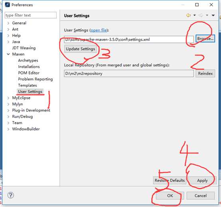Image resolution: width=221 pixels, height=207 pixels.
Task: Collapse the Maven tree node
Action: tap(8, 54)
